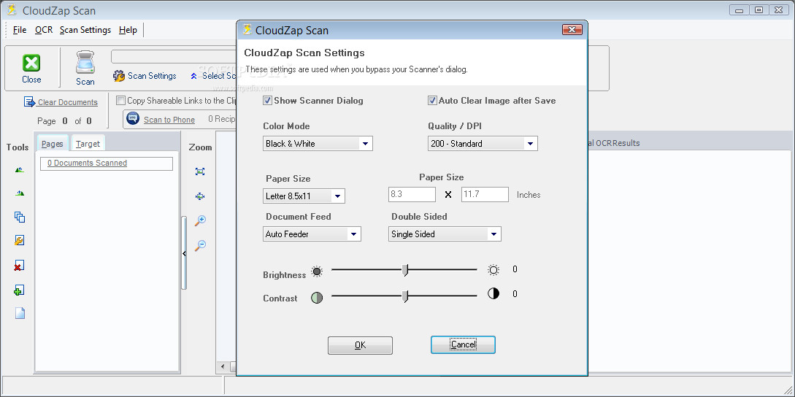
Task: Open the Scan Settings menu in menu bar
Action: click(85, 30)
